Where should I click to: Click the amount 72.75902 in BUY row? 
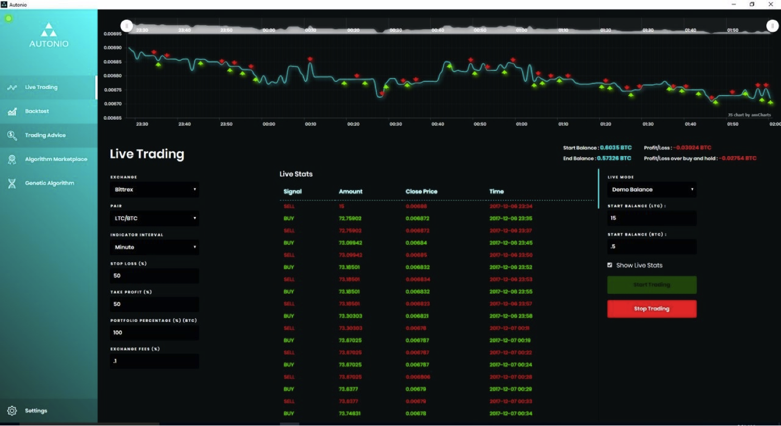(x=350, y=219)
